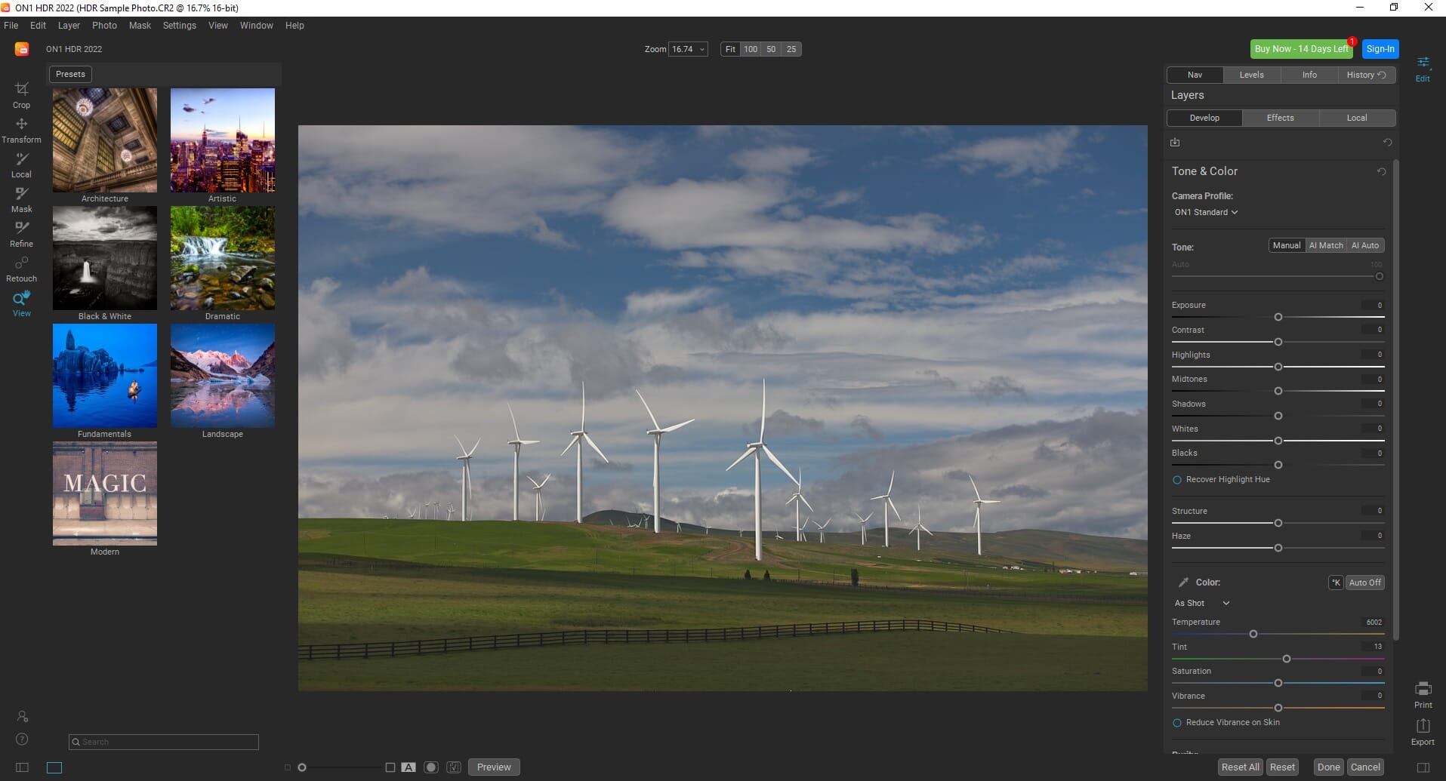Click the Sign-In button
Image resolution: width=1446 pixels, height=781 pixels.
tap(1380, 49)
